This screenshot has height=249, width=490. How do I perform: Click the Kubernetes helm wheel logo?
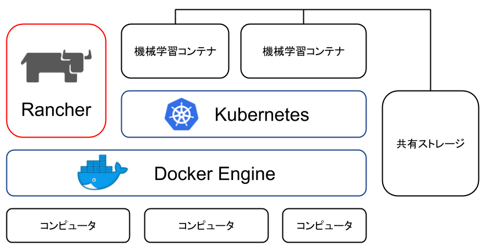[x=180, y=113]
